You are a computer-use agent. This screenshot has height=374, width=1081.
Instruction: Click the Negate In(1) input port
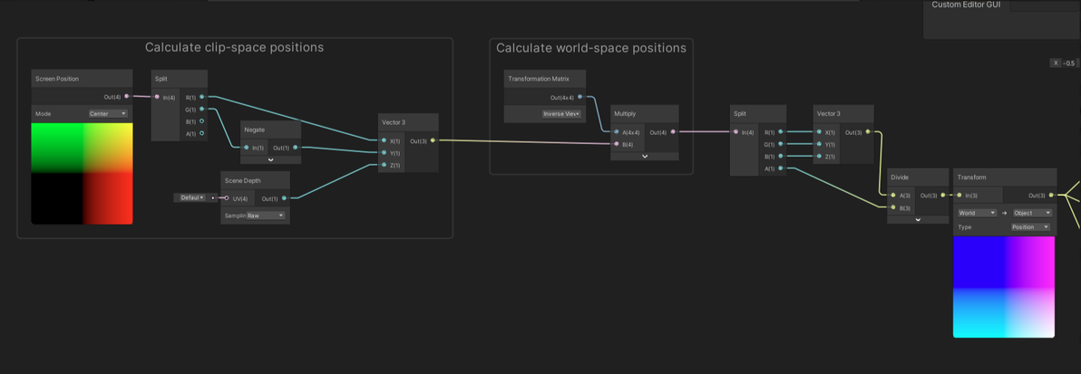point(246,148)
